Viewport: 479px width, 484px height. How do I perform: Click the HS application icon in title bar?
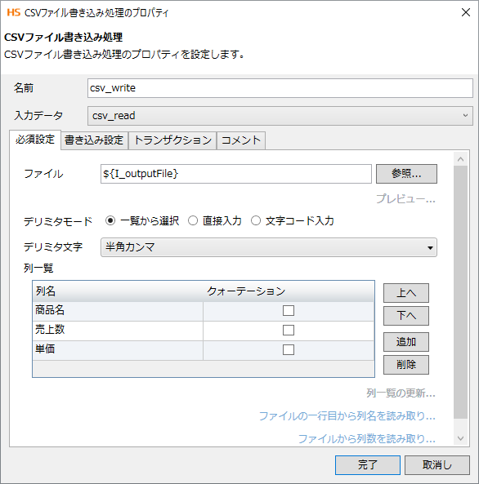14,13
